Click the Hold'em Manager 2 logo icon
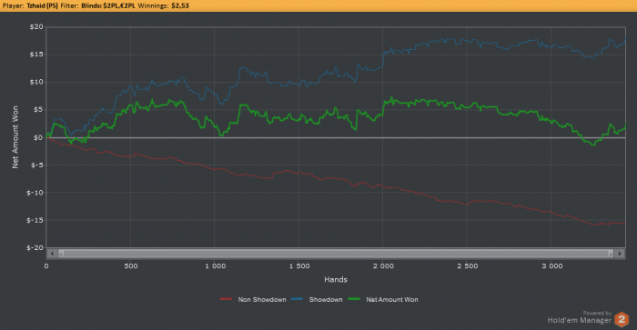Screen dimensions: 637x330 pos(622,319)
